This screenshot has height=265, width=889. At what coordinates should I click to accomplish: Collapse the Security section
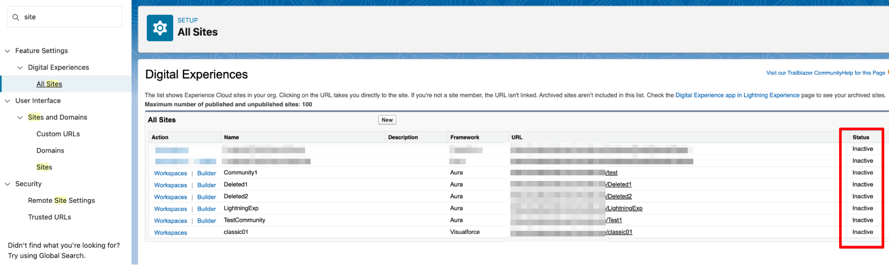tap(8, 184)
